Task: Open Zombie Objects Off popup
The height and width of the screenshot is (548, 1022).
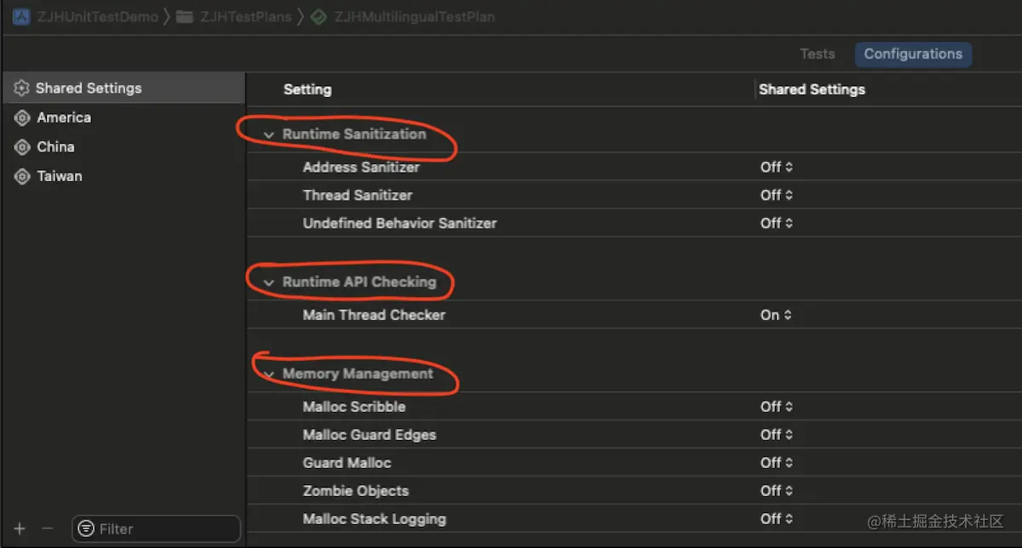Action: (x=776, y=491)
